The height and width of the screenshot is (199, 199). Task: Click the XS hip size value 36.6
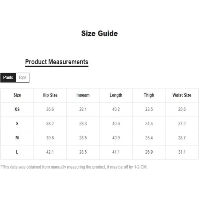[50, 109]
